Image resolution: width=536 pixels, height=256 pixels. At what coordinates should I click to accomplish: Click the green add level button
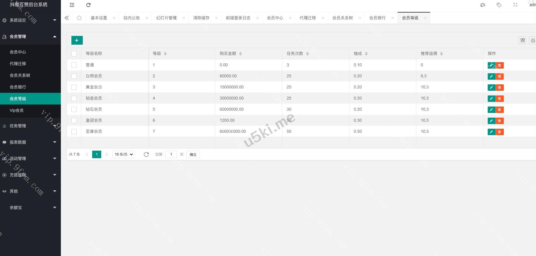(x=77, y=40)
